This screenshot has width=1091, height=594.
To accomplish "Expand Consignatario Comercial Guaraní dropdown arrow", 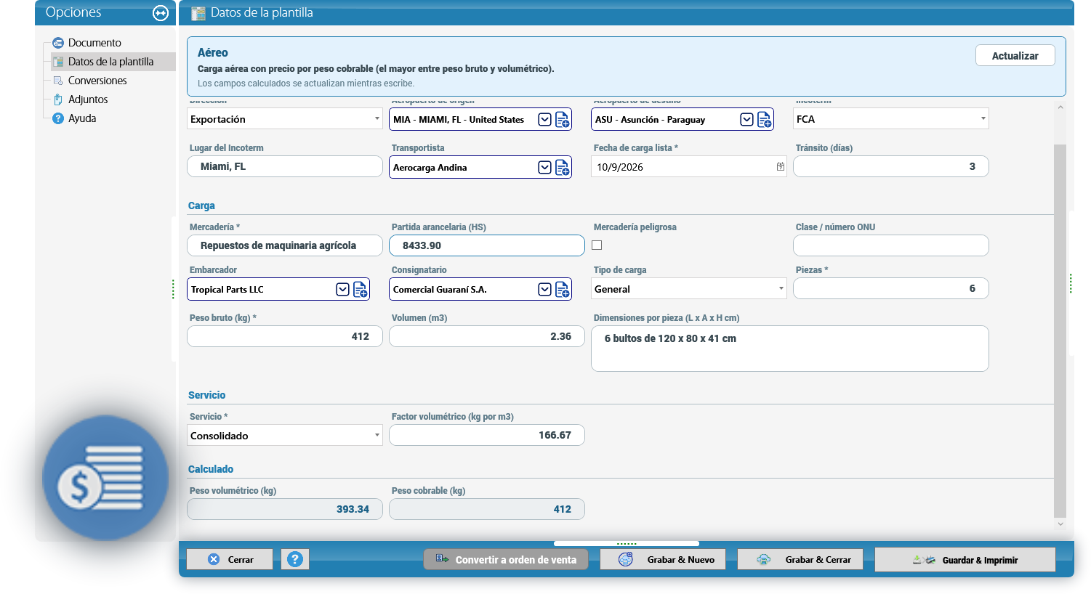I will click(x=544, y=290).
